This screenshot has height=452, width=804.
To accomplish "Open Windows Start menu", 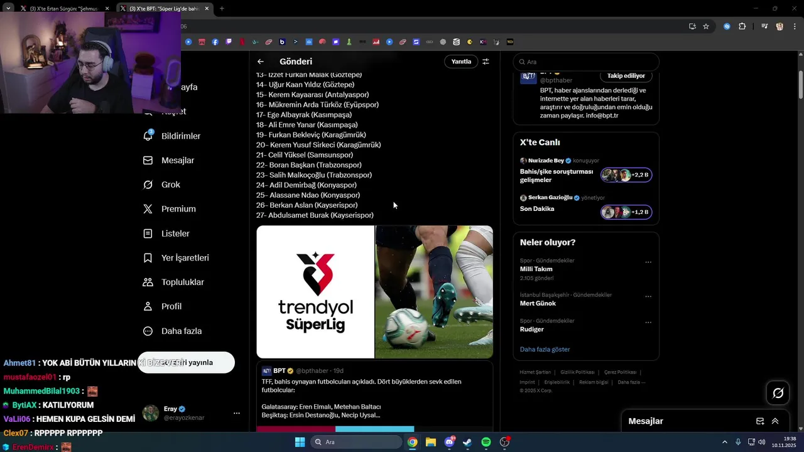I will coord(300,442).
